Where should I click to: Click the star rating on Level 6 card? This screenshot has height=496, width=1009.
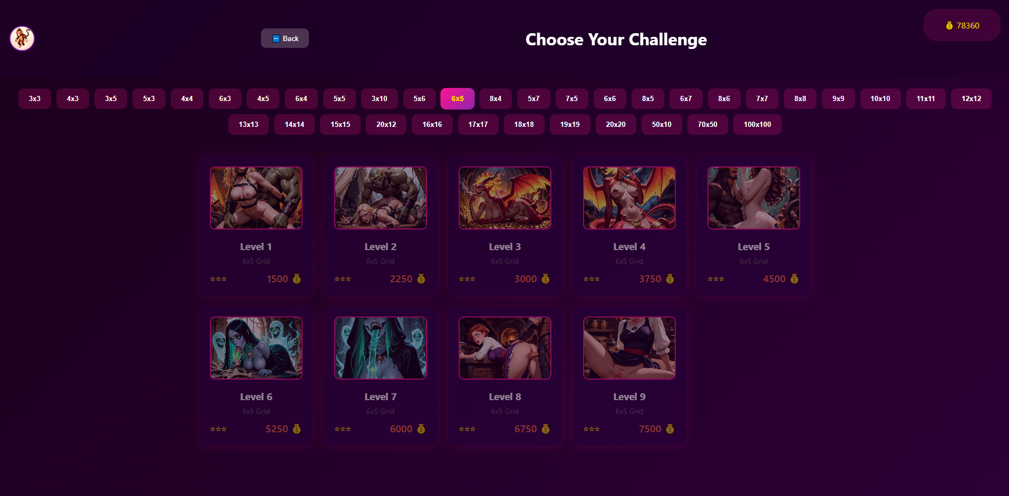pos(218,429)
